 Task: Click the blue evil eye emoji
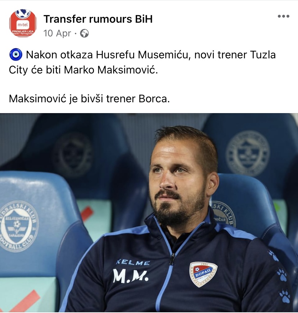16,54
